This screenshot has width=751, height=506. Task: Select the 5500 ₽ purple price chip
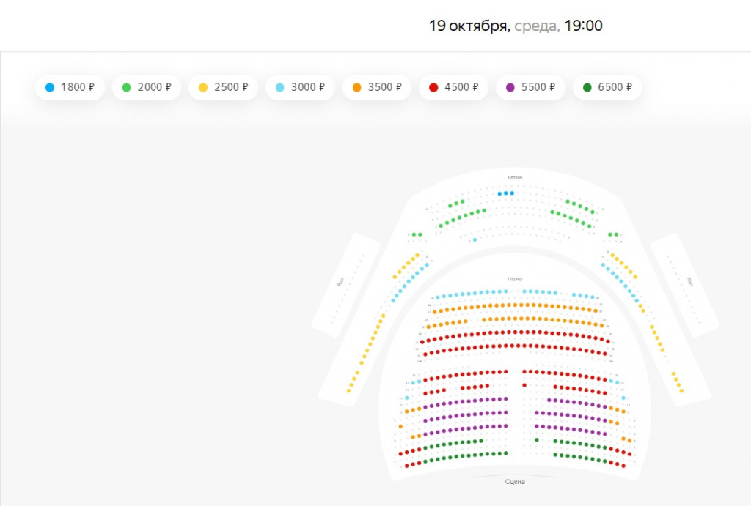(531, 88)
